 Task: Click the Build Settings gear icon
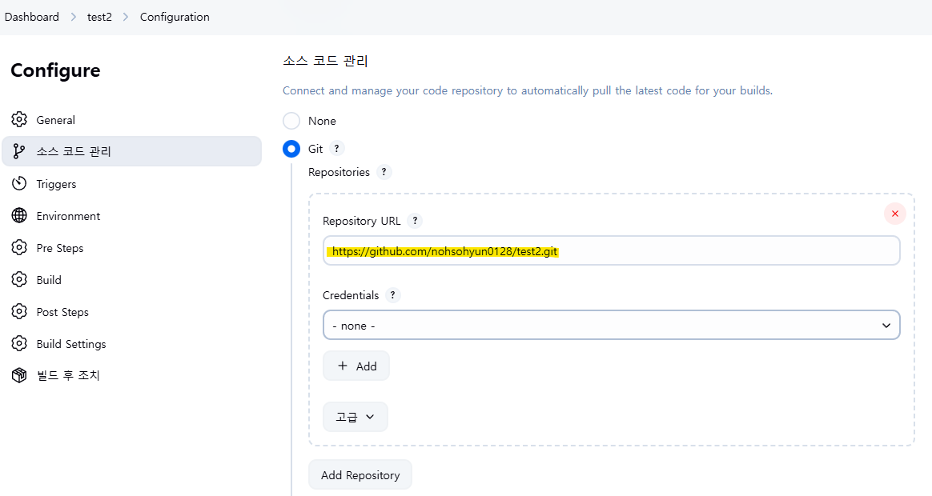pos(19,344)
